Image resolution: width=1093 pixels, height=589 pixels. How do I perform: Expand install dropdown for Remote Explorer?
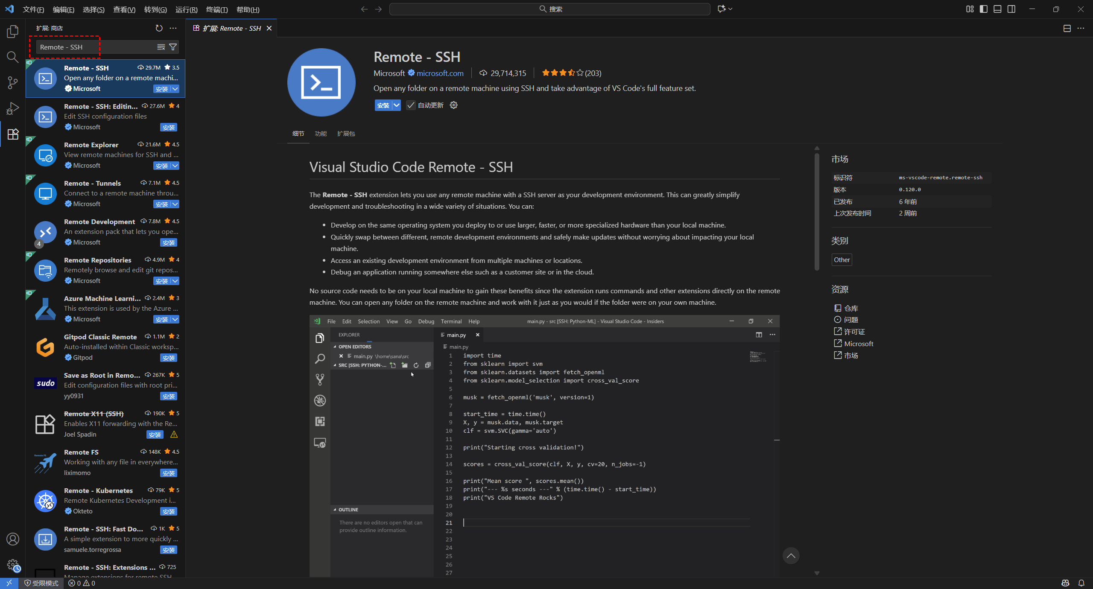175,166
